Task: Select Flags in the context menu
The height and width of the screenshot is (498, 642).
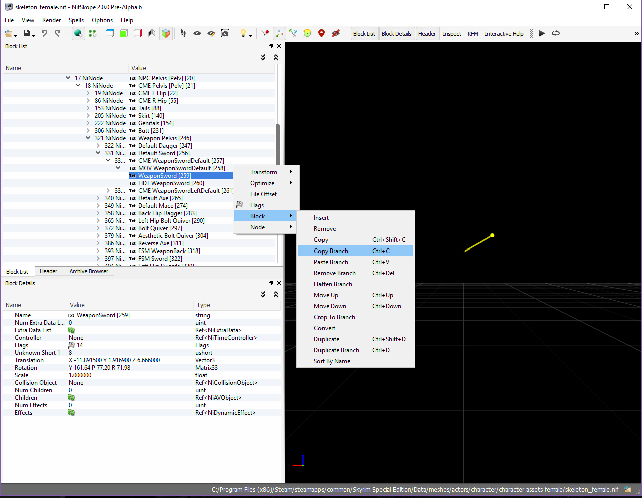Action: pos(265,205)
